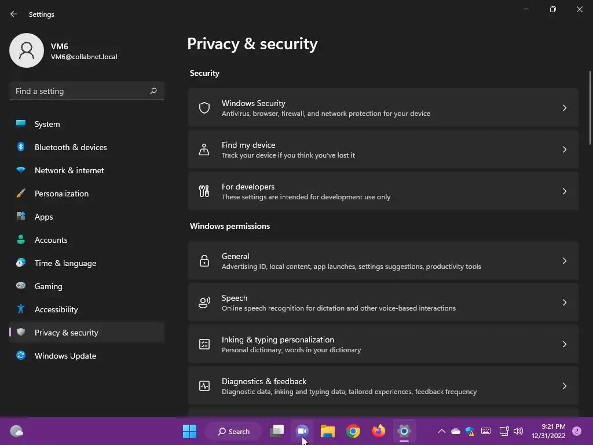Open System settings category
Screen dimensions: 593x445
click(x=87, y=124)
